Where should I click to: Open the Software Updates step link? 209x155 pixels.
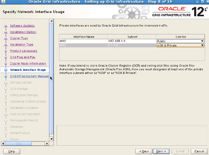(x=22, y=25)
